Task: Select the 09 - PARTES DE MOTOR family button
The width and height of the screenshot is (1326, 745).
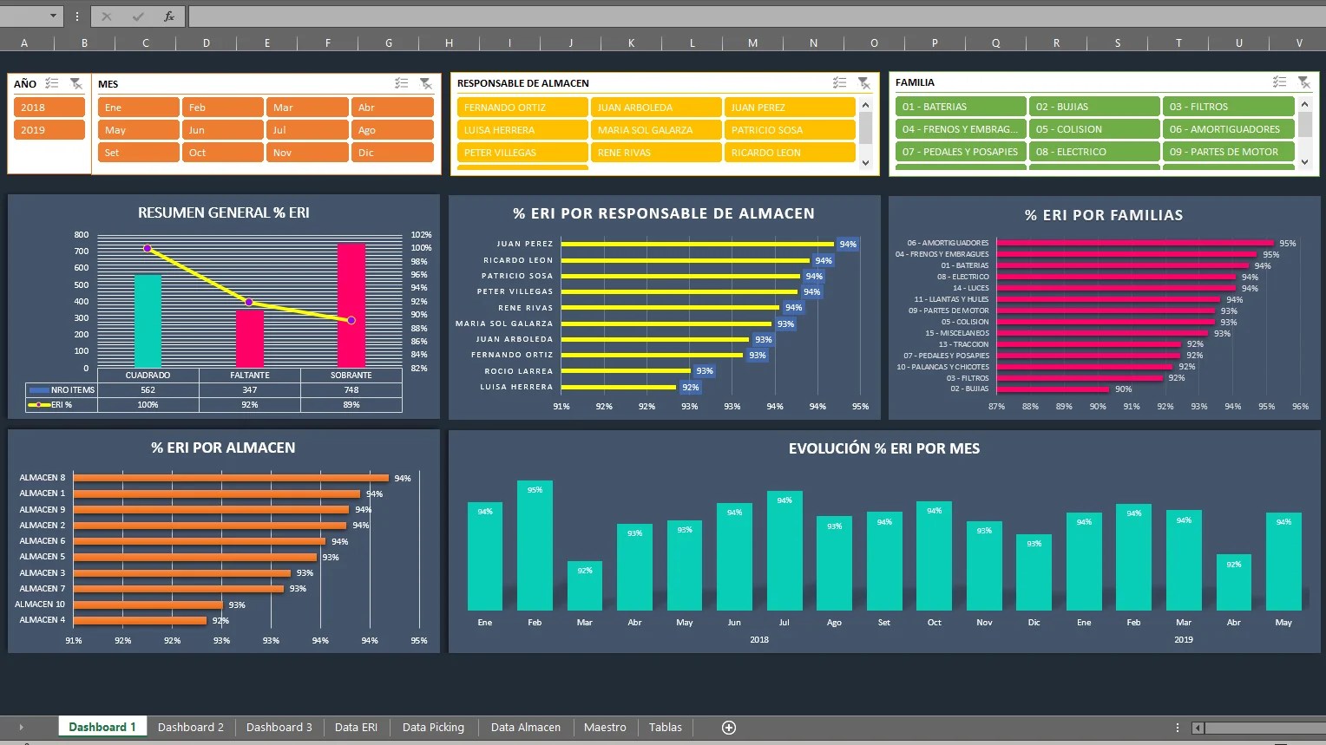Action: coord(1228,151)
